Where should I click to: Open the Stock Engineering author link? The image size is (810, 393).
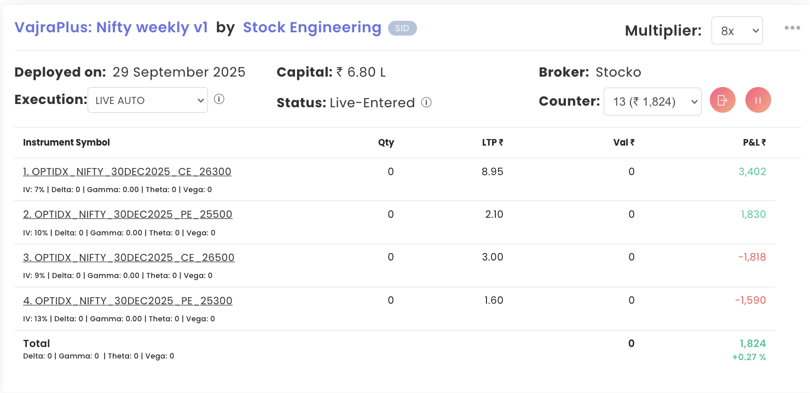(312, 27)
